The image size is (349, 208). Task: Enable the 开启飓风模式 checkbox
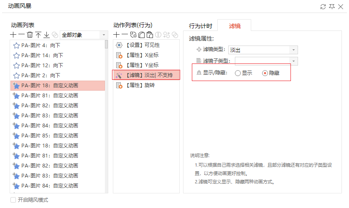click(13, 200)
